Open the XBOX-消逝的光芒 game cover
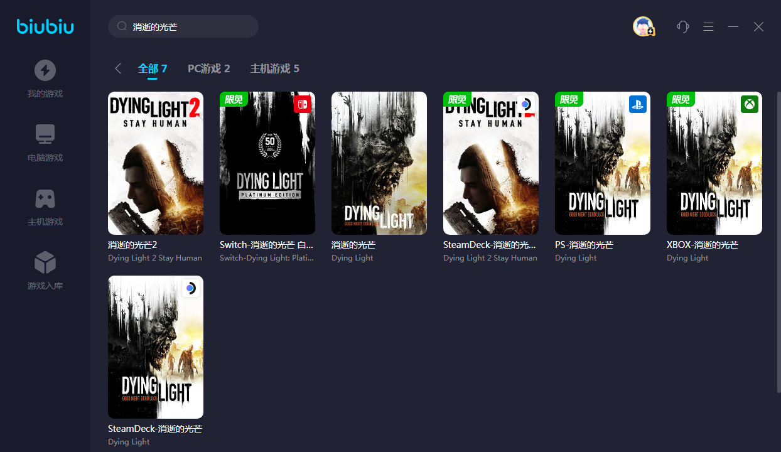This screenshot has height=452, width=781. coord(714,163)
